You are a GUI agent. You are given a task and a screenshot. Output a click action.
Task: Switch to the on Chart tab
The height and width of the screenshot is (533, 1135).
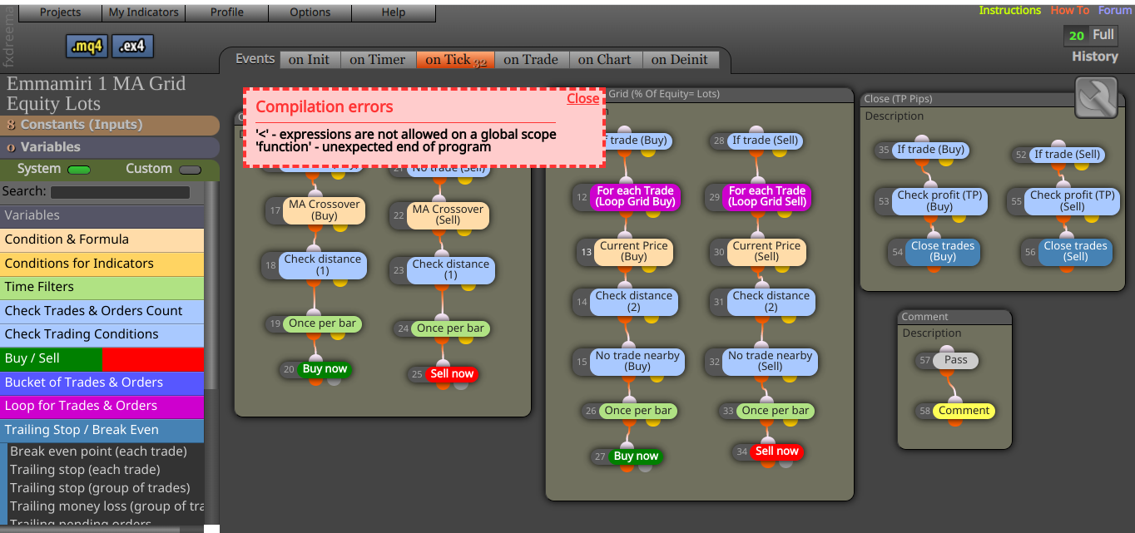click(605, 60)
